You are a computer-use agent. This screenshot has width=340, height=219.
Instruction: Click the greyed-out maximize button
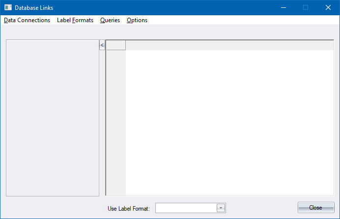pos(306,7)
